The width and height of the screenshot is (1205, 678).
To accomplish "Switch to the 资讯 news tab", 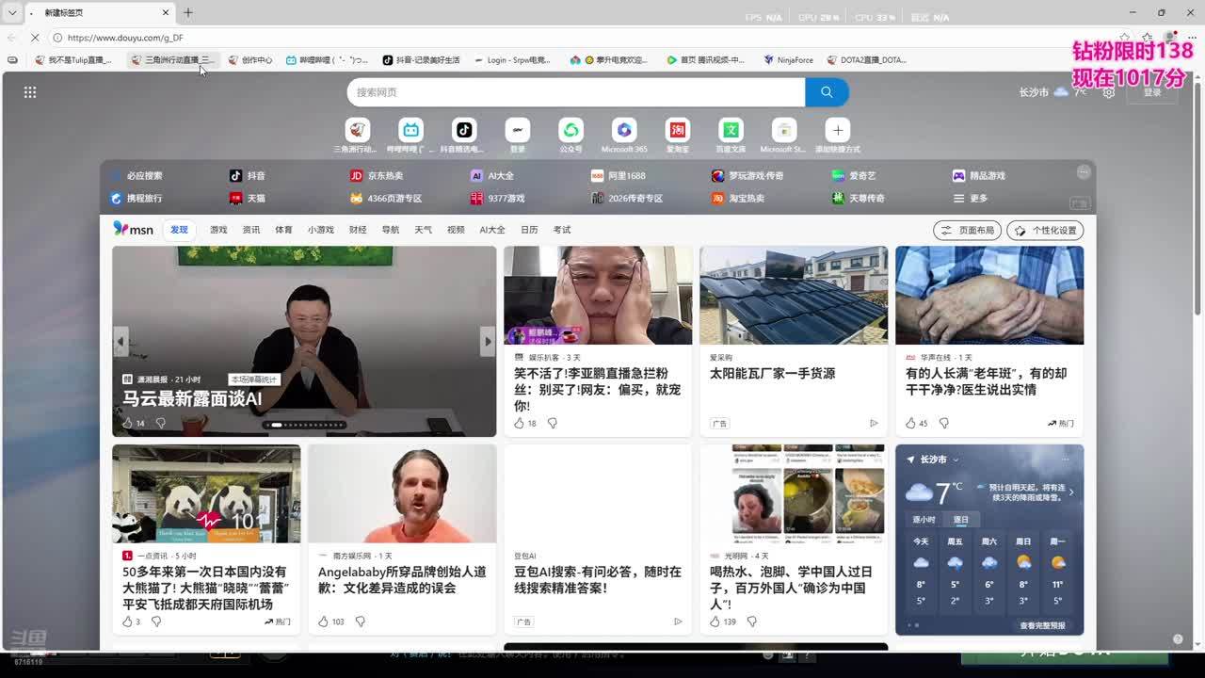I will point(251,230).
